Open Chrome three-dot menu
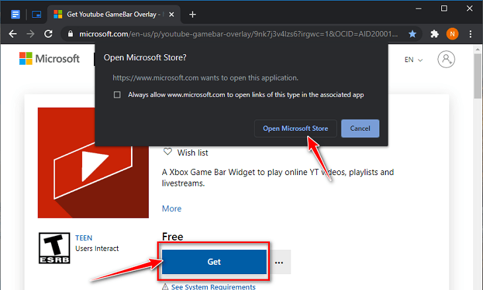This screenshot has height=290, width=483. [x=470, y=33]
